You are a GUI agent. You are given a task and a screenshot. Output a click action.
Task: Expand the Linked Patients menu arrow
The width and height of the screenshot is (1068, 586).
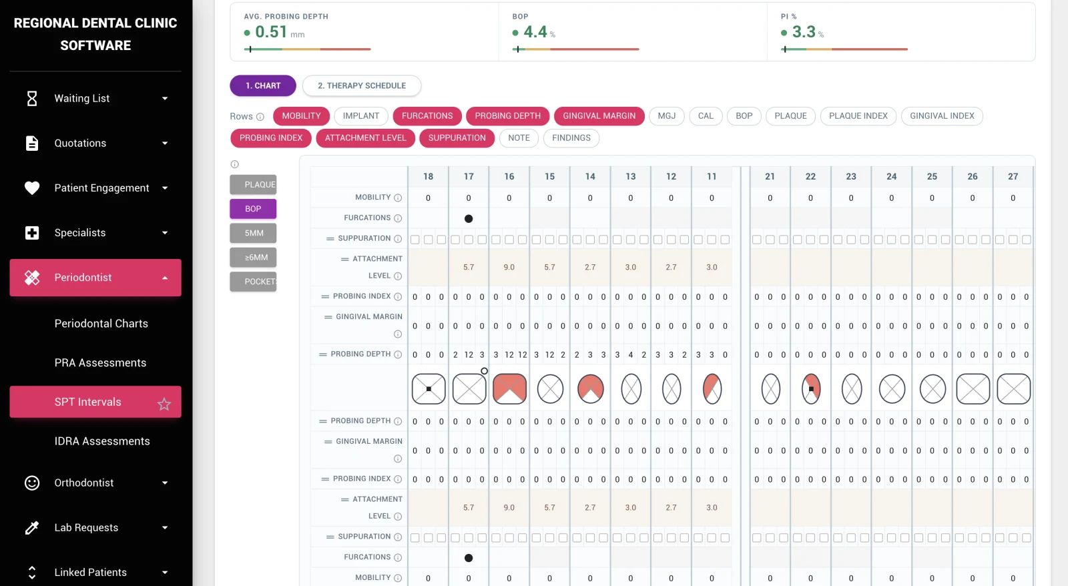(165, 573)
